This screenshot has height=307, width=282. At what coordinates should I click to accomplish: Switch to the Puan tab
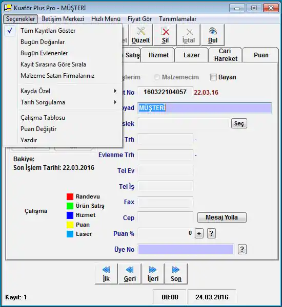tap(261, 55)
